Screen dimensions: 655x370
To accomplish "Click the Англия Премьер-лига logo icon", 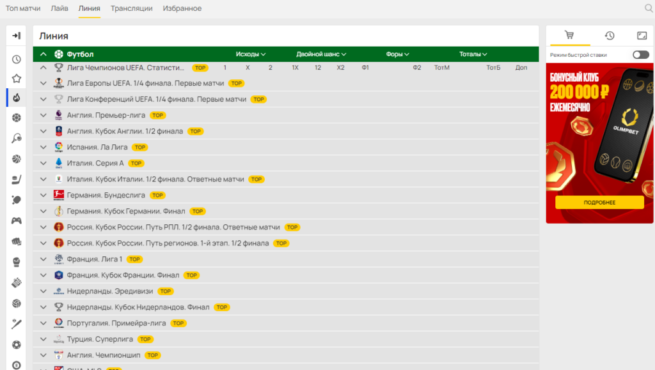I will (58, 115).
